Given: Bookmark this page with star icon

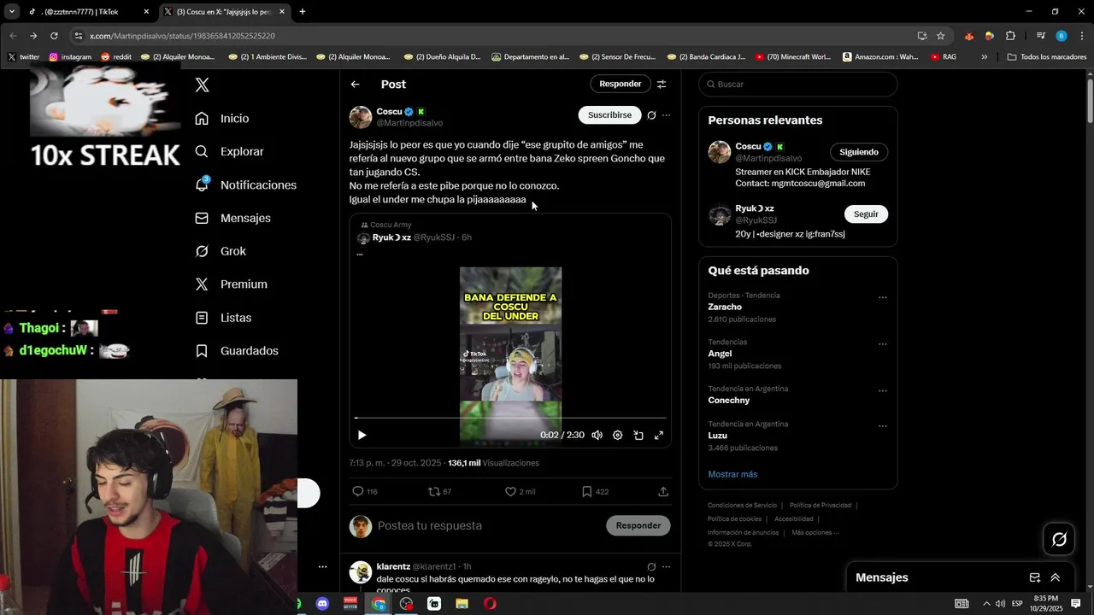Looking at the screenshot, I should coord(941,36).
